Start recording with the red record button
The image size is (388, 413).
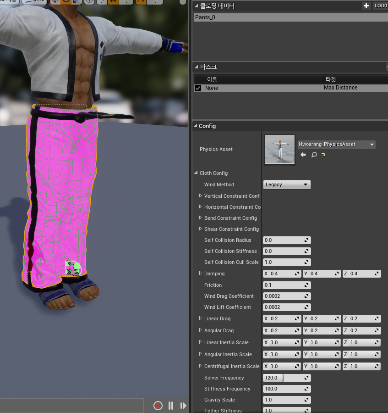click(158, 406)
